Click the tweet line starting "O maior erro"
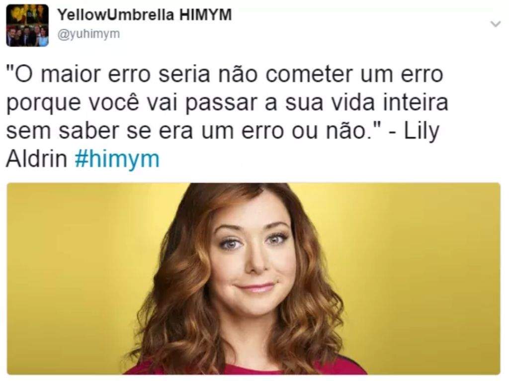Screen dimensions: 509x381 [x=225, y=74]
